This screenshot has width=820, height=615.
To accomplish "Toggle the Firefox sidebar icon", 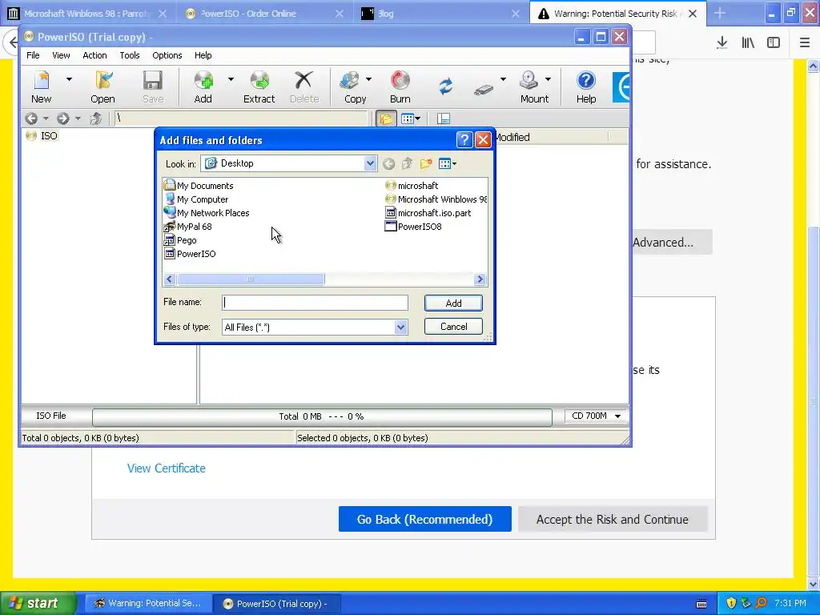I will tap(774, 43).
